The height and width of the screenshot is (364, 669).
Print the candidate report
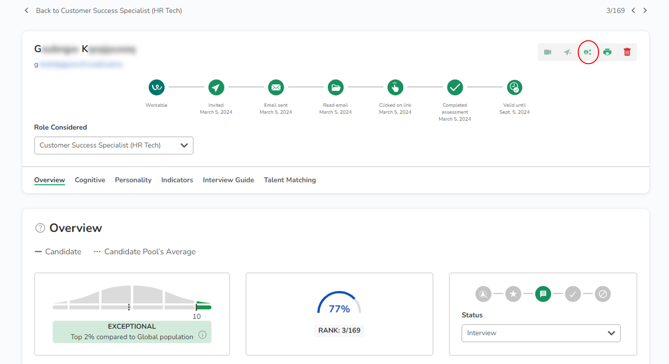pos(607,52)
